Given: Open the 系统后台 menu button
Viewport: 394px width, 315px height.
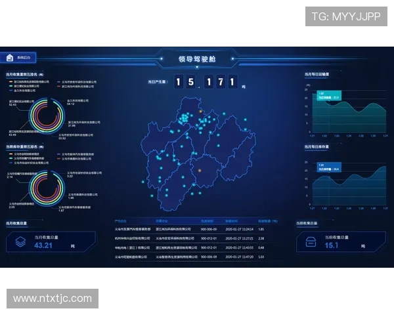Looking at the screenshot, I should coord(18,58).
